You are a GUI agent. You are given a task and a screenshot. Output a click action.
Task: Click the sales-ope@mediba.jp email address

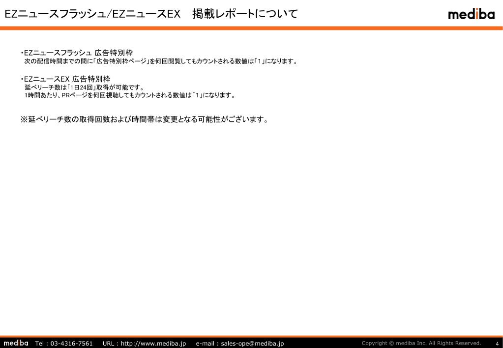(x=252, y=343)
